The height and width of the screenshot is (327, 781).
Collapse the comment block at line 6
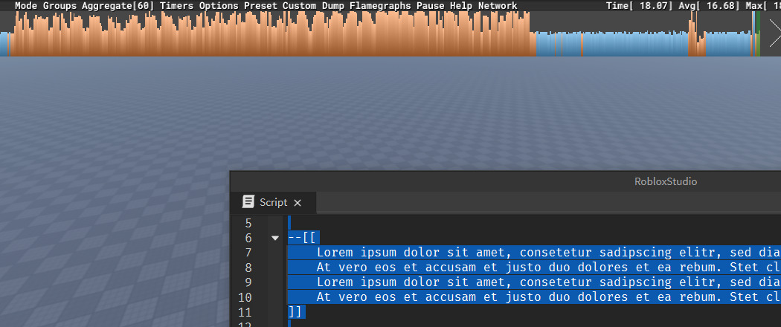275,239
